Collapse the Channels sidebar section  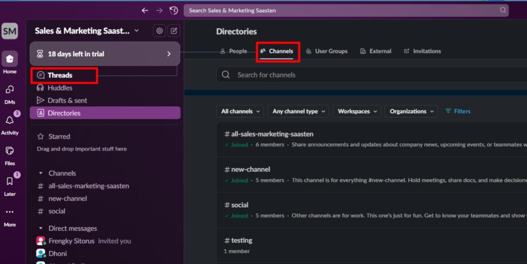coord(41,173)
